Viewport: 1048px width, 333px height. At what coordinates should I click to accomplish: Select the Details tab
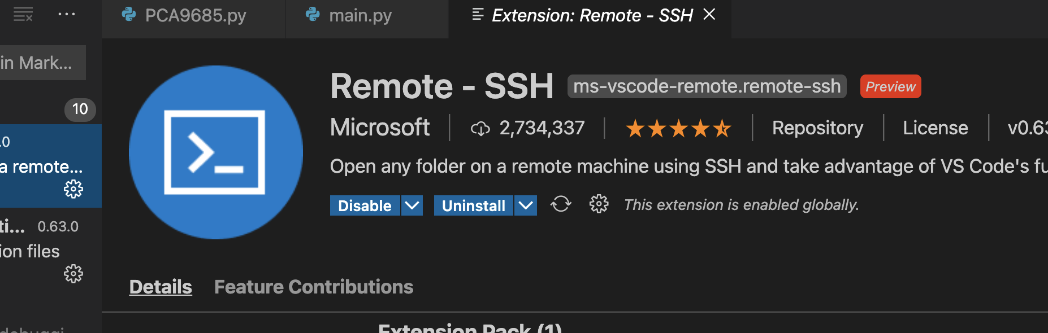tap(161, 287)
